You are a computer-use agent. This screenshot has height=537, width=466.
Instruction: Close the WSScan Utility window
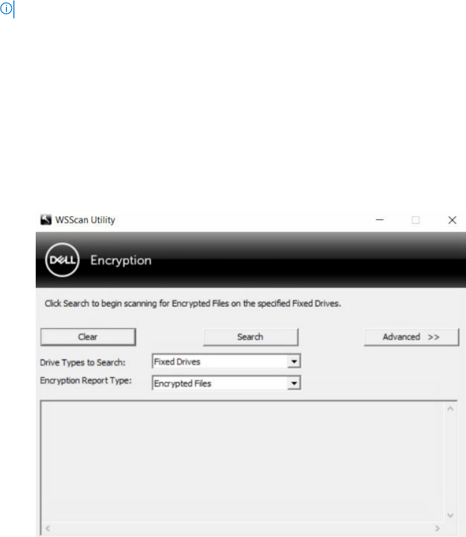(x=452, y=220)
